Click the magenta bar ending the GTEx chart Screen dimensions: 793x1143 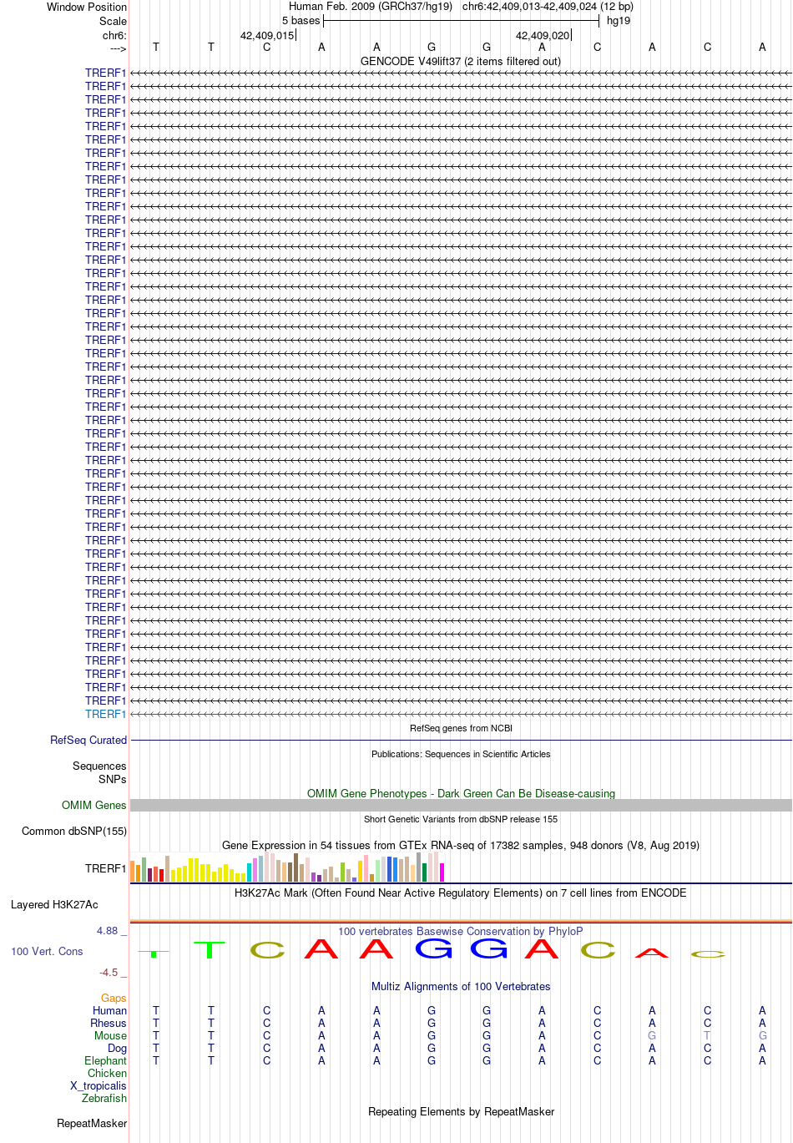(442, 872)
